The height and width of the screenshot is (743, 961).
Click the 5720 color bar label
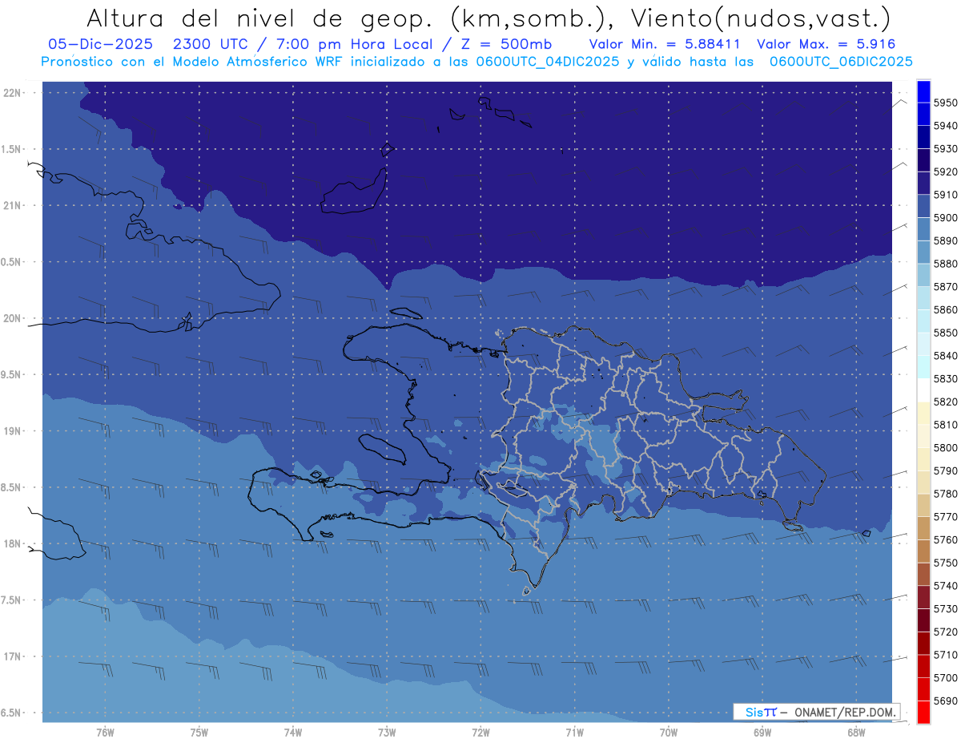coord(946,632)
